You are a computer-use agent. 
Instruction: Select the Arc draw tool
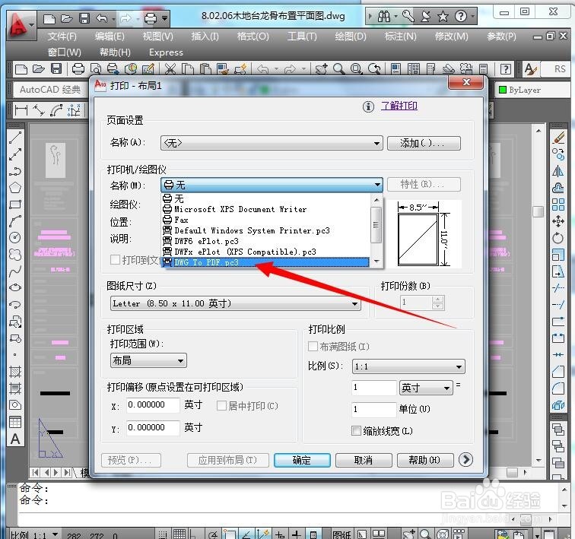coord(15,221)
